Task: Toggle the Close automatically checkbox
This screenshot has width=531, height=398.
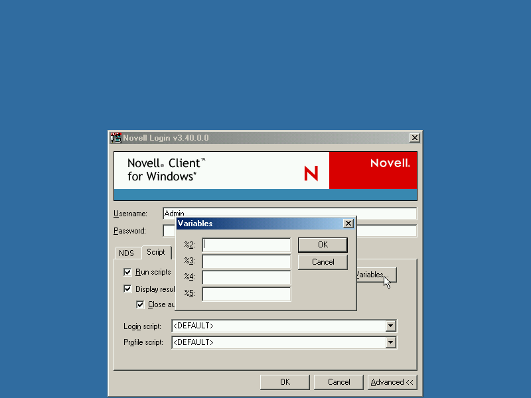Action: [140, 304]
